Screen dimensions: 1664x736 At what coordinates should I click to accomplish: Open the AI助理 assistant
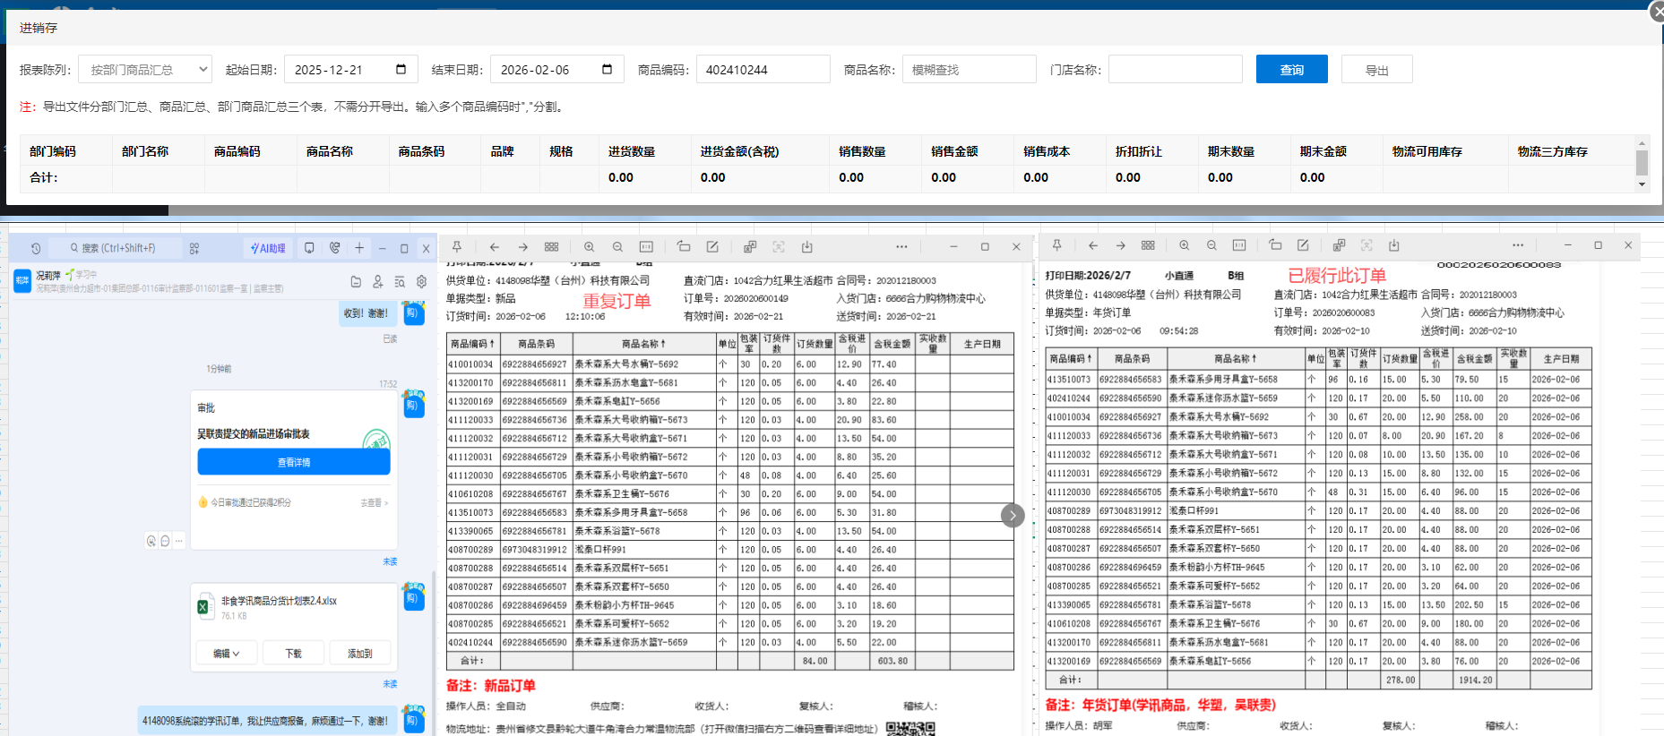pyautogui.click(x=268, y=248)
